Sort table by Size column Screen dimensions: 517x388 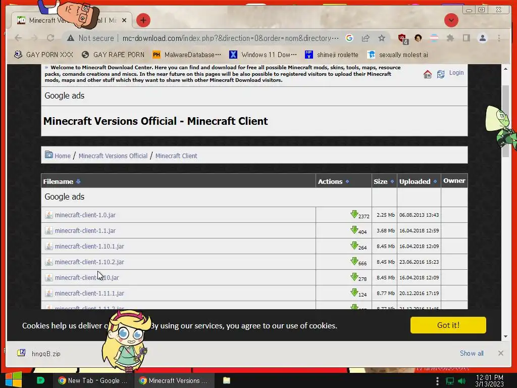point(392,181)
